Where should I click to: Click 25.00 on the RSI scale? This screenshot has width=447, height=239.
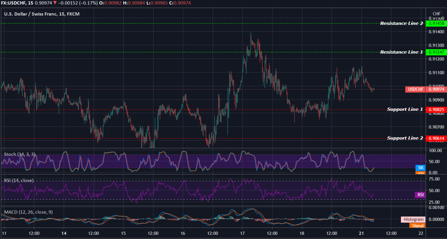point(434,202)
